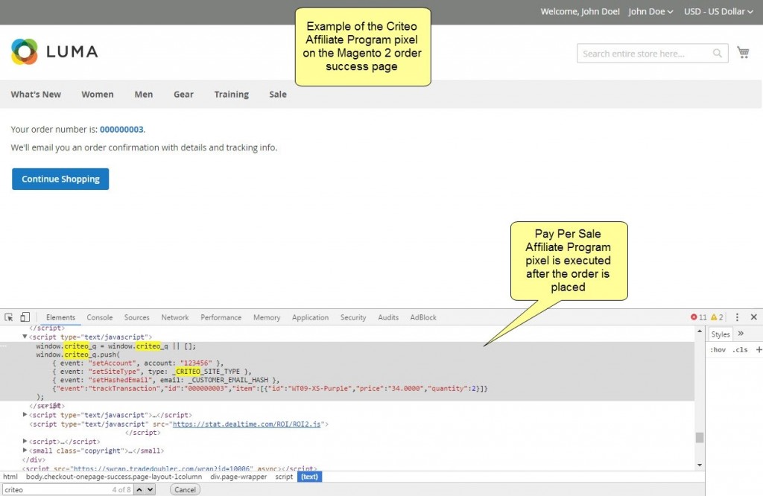
Task: Toggle the :hov element state
Action: click(718, 349)
